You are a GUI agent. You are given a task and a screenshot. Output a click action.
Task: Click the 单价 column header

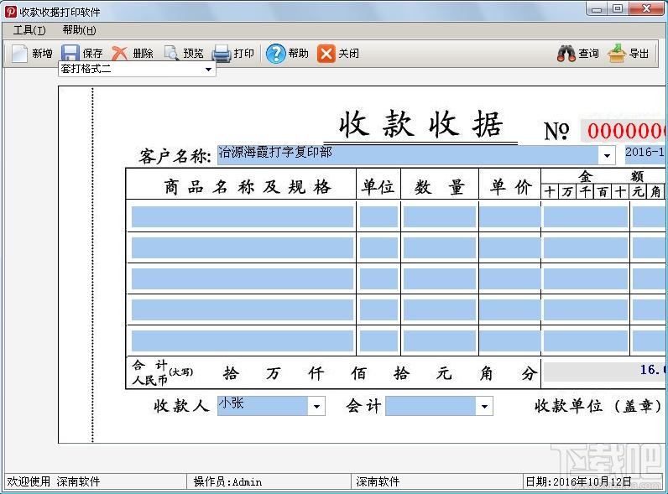pyautogui.click(x=510, y=186)
